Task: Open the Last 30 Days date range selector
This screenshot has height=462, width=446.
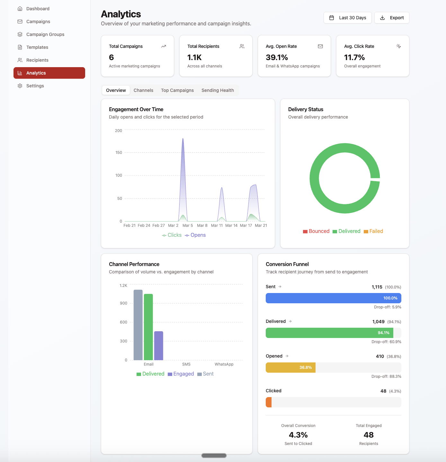Action: tap(348, 18)
